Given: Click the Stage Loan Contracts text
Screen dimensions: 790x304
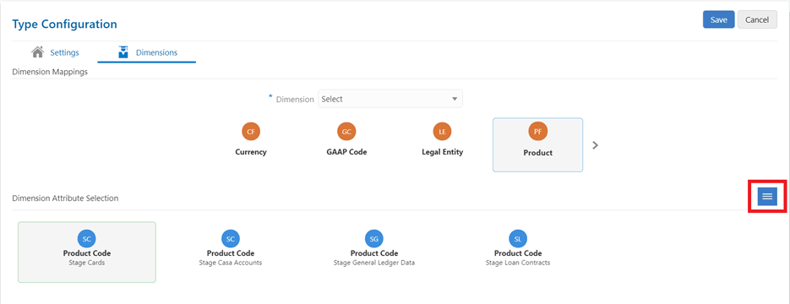Looking at the screenshot, I should coord(518,263).
